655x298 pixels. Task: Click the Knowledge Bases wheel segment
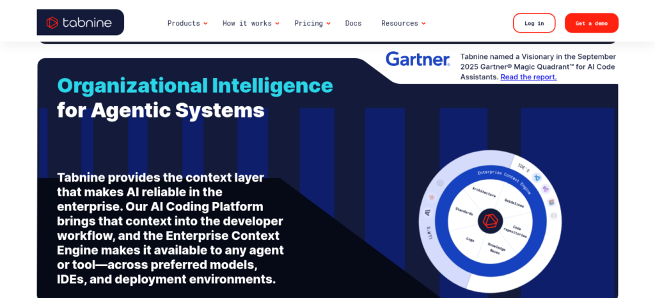click(496, 248)
